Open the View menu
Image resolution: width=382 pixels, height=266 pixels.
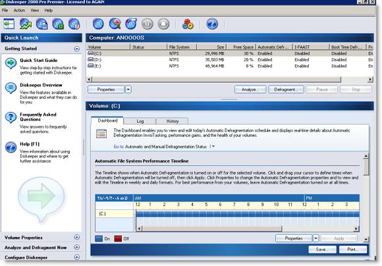(x=35, y=11)
